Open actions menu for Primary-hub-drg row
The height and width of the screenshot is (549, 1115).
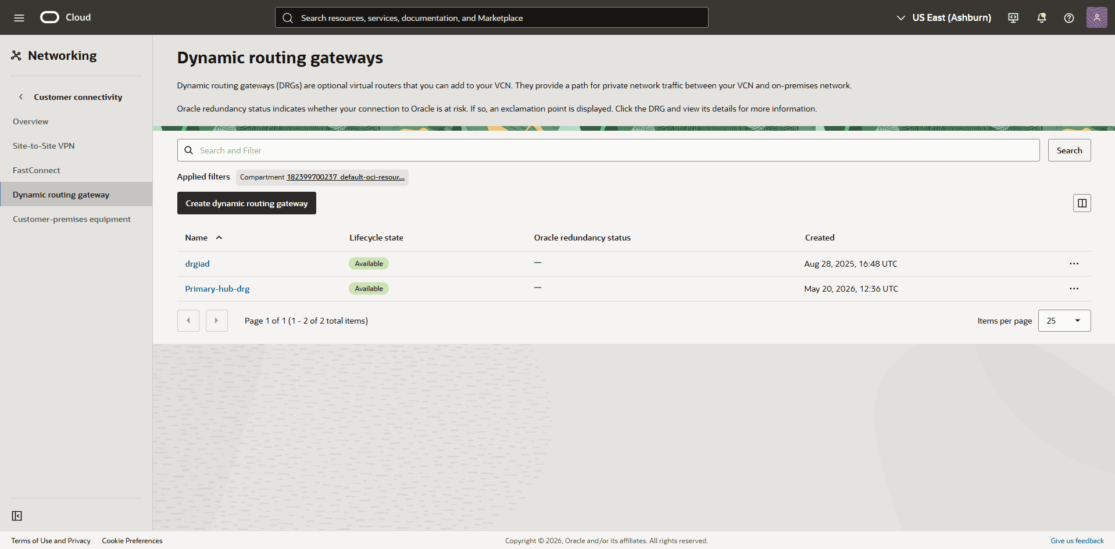[1074, 289]
